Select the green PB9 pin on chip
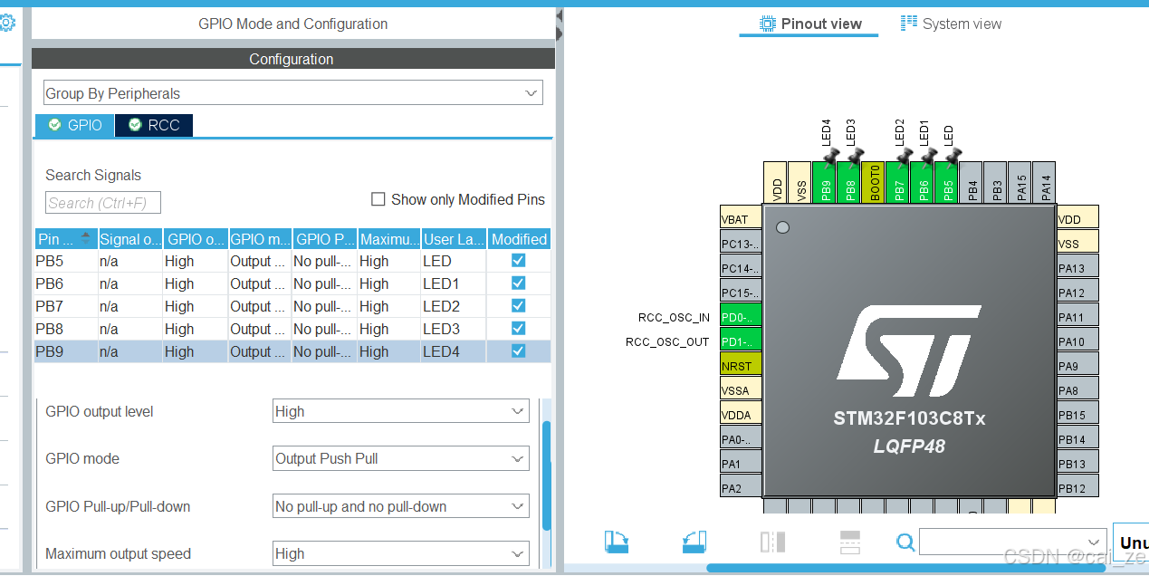 tap(824, 182)
